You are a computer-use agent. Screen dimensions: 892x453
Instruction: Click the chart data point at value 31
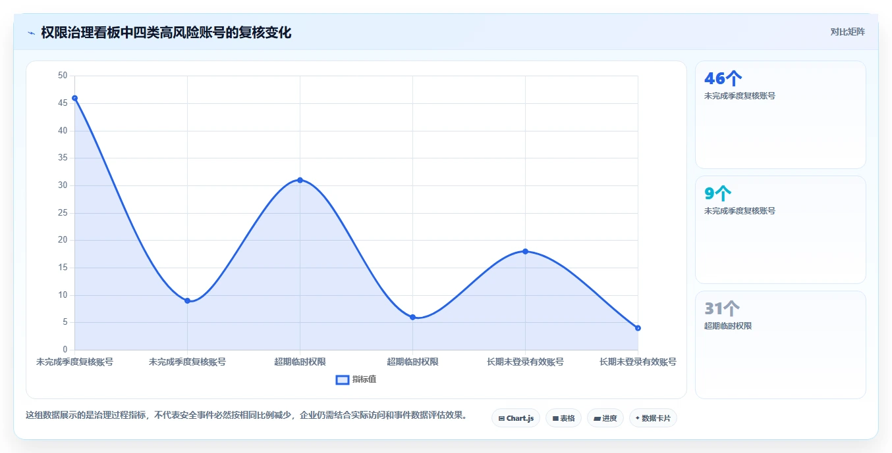coord(300,180)
